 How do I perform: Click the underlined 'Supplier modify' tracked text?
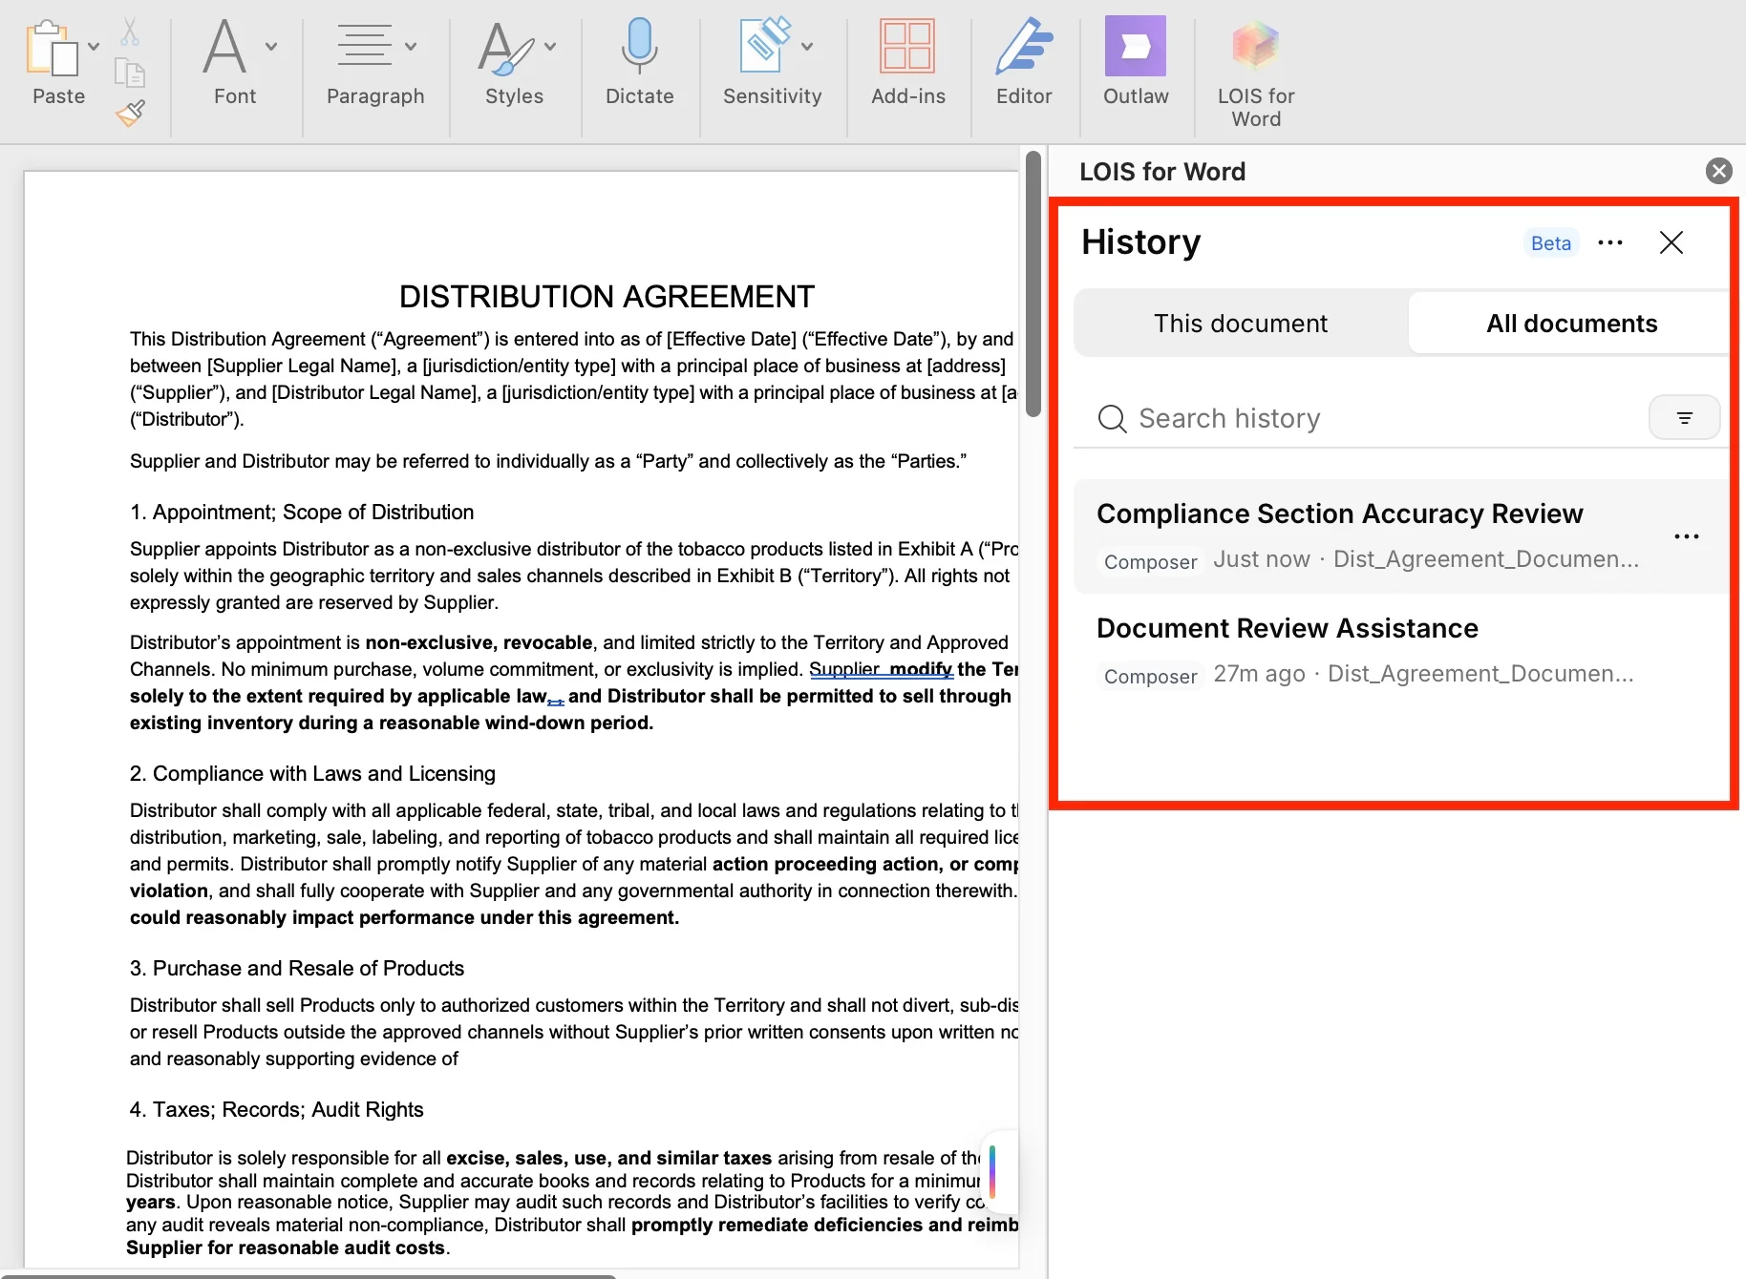coord(881,669)
